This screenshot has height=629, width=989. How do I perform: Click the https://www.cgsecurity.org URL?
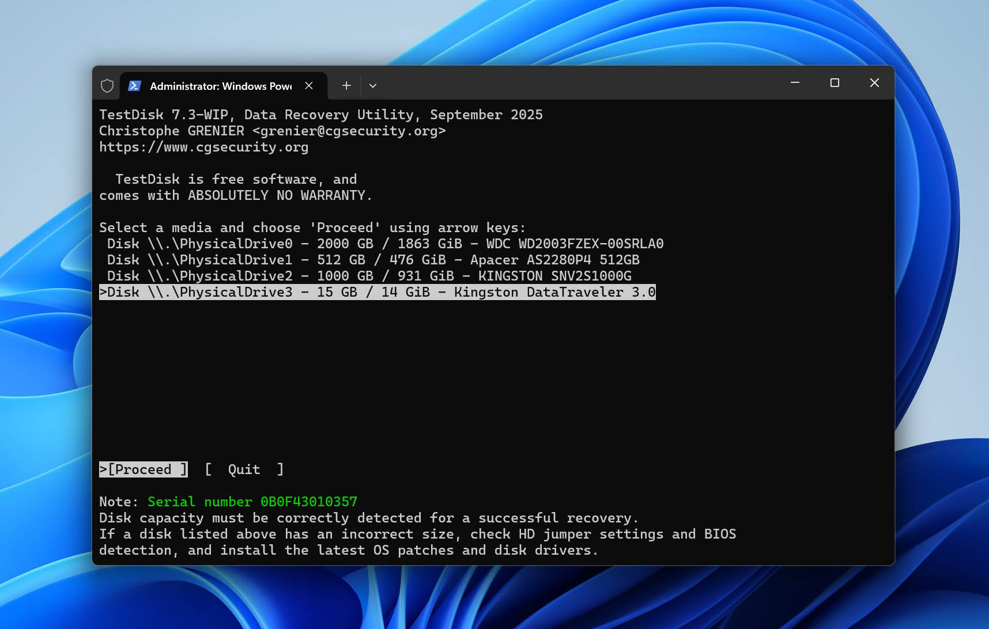pos(204,147)
